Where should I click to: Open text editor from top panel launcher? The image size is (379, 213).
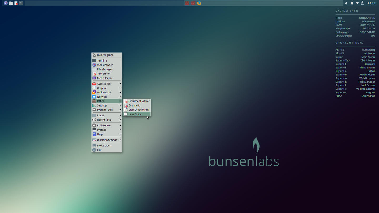point(16,3)
